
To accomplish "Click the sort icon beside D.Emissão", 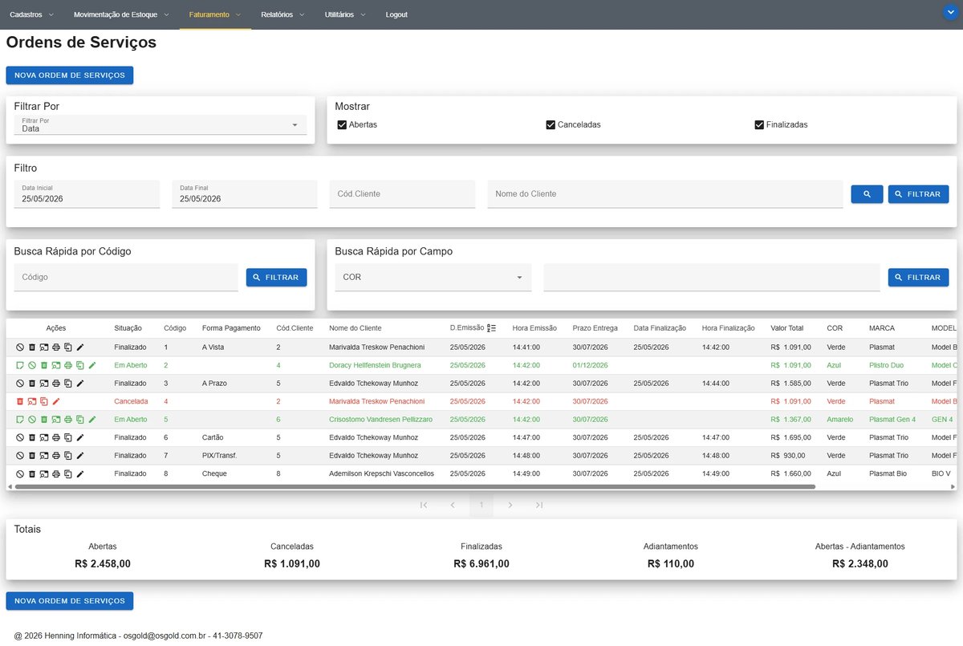I will click(x=492, y=328).
